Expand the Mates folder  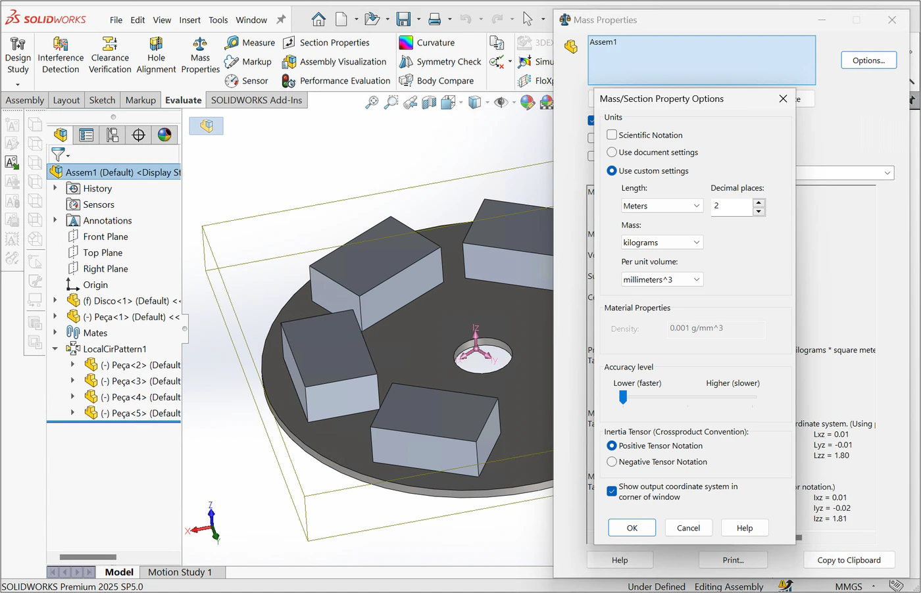pos(55,333)
